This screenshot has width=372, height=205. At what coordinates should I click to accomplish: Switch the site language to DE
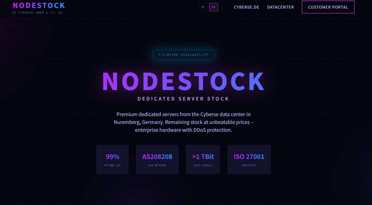coord(203,7)
